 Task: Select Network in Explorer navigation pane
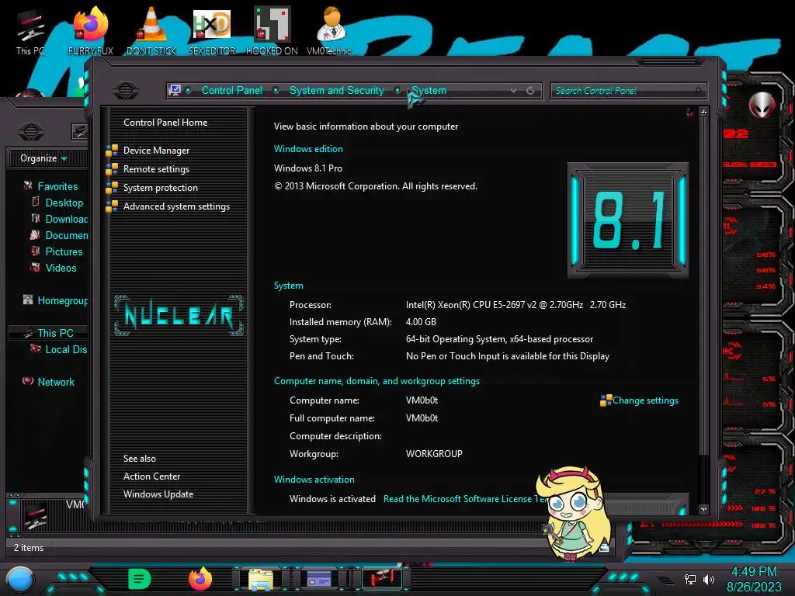[x=56, y=382]
